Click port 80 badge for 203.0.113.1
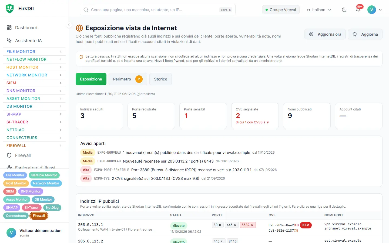The width and height of the screenshot is (389, 243). click(x=218, y=225)
